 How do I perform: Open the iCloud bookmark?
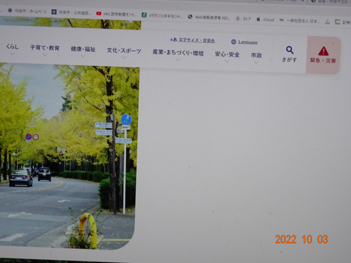coord(265,19)
